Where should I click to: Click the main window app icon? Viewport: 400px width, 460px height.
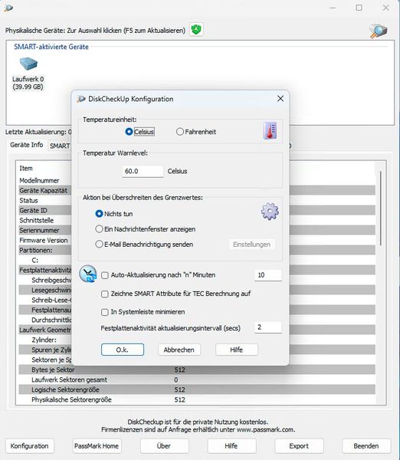coord(8,8)
